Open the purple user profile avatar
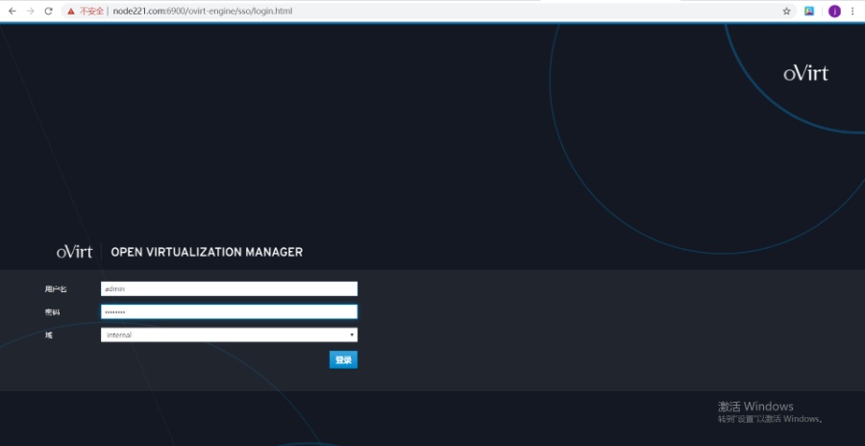The image size is (865, 446). click(834, 11)
